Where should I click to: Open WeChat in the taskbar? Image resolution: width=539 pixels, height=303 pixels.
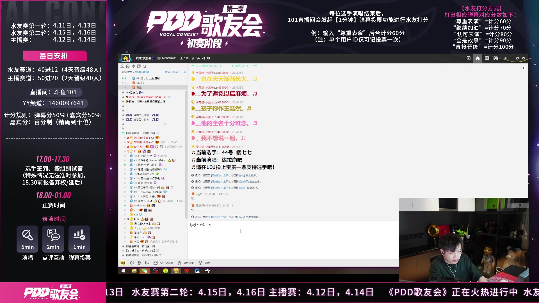coord(145,271)
